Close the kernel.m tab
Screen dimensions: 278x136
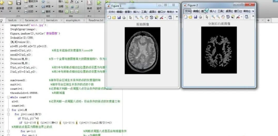tap(61, 20)
